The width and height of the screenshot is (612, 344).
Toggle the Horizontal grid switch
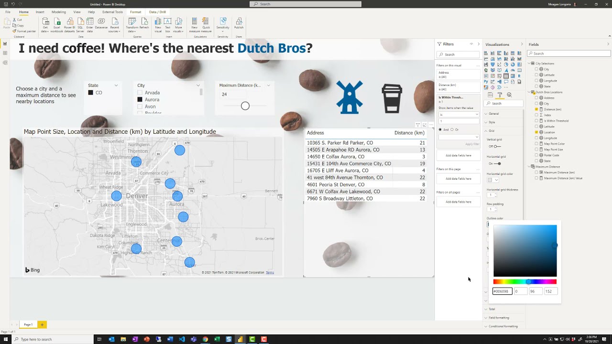[x=497, y=163]
